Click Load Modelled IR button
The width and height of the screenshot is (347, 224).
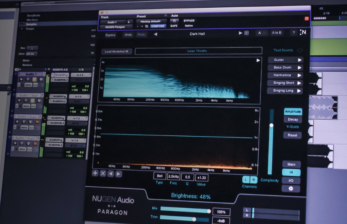tap(117, 51)
